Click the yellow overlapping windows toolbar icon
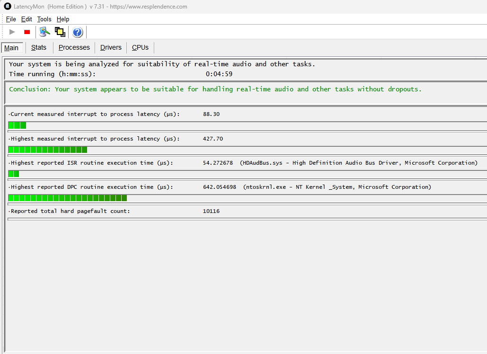Viewport: 487px width, 354px height. pos(60,32)
